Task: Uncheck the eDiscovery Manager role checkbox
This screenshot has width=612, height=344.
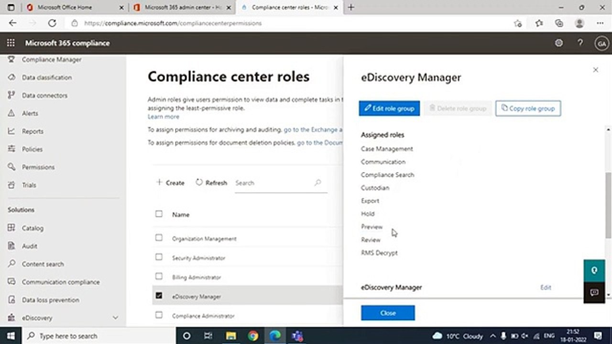Action: [159, 296]
